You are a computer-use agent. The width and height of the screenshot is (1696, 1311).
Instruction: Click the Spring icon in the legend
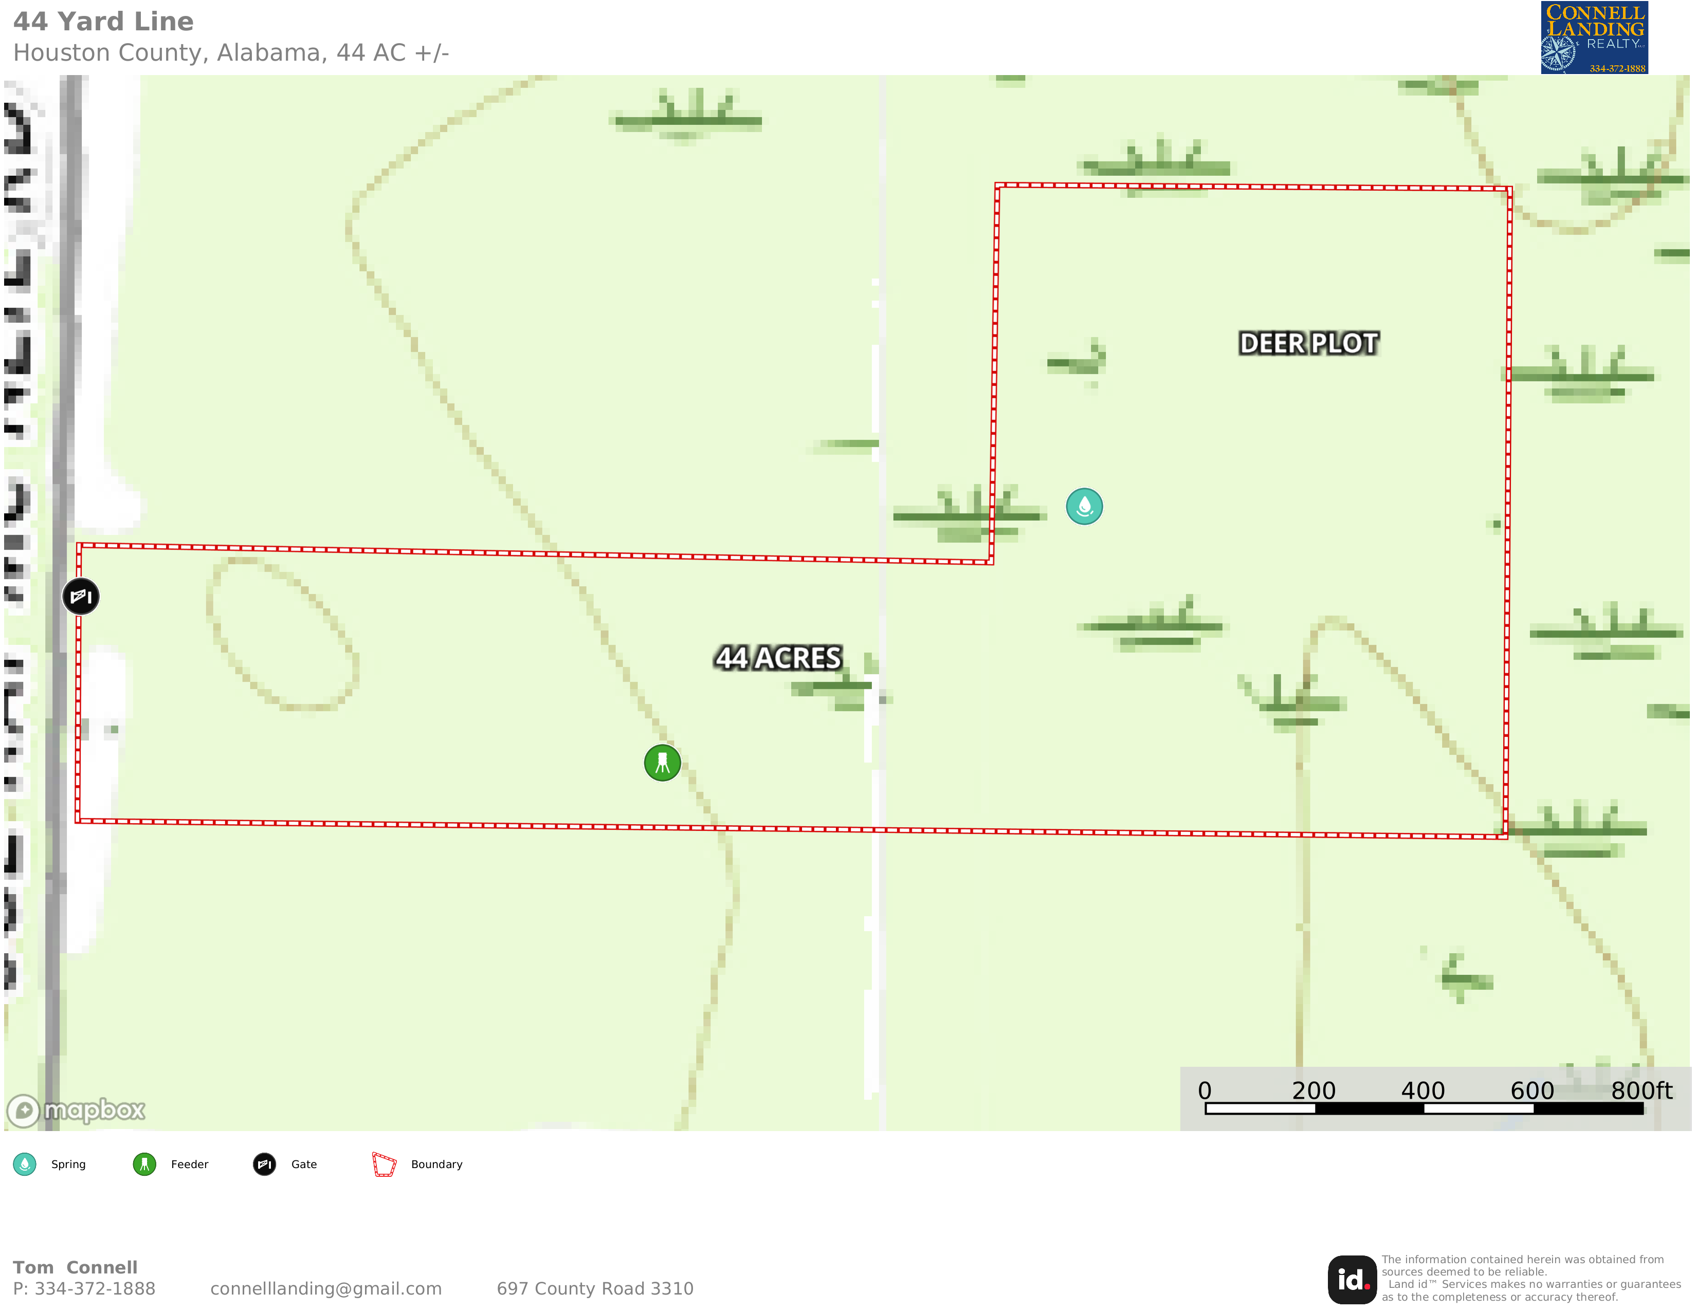25,1164
